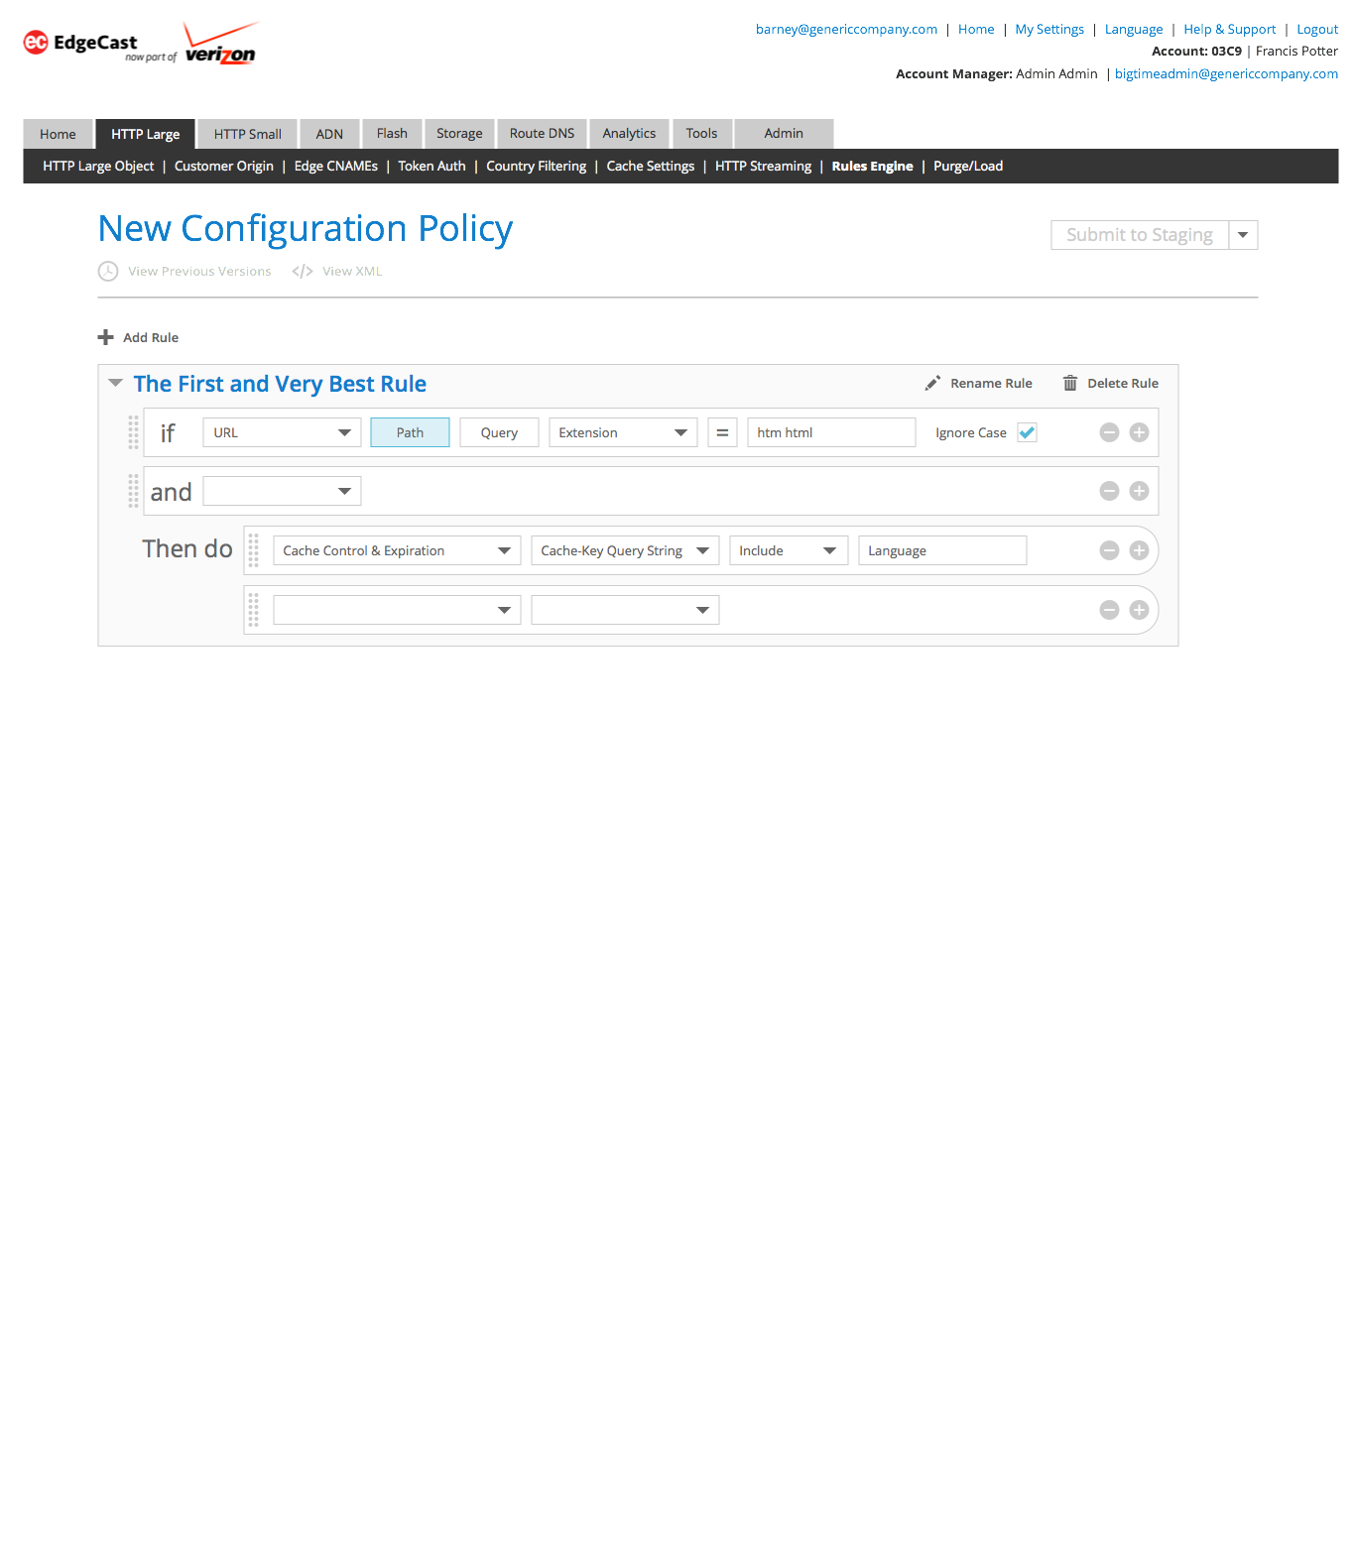This screenshot has width=1356, height=1547.
Task: Open the Help & Support link
Action: [x=1229, y=29]
